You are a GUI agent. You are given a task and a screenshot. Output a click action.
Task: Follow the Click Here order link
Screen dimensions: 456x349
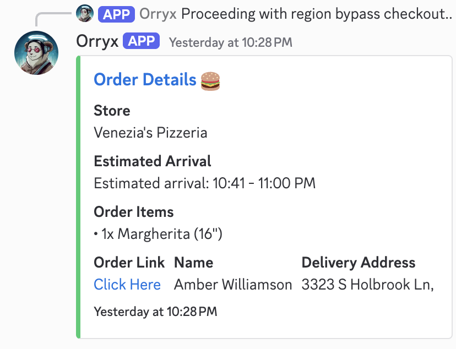click(127, 285)
